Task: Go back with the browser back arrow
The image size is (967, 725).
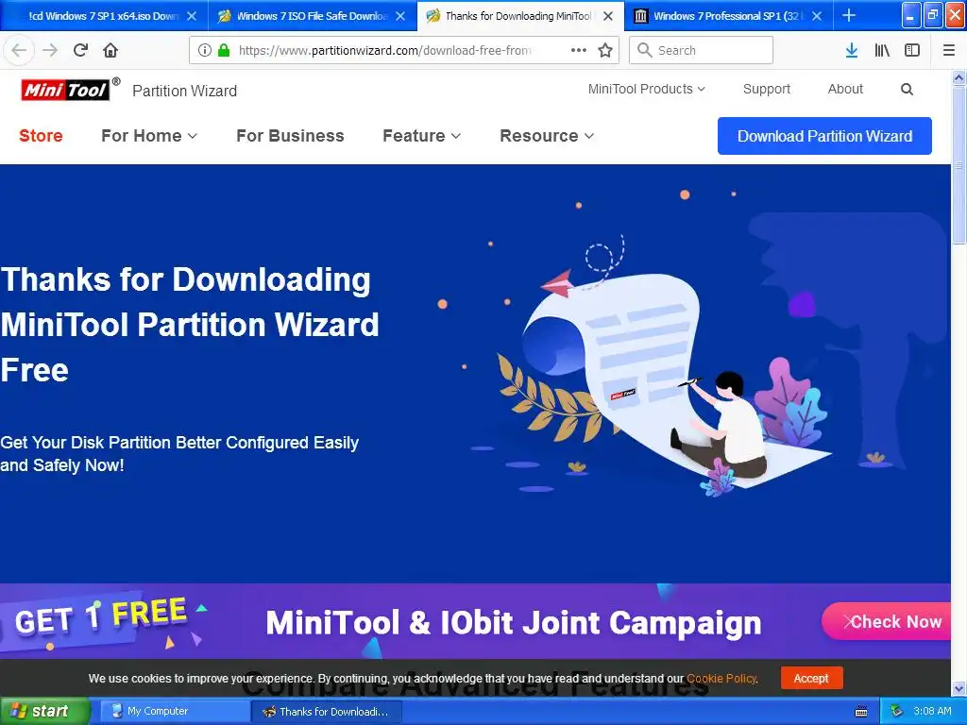Action: coord(19,50)
